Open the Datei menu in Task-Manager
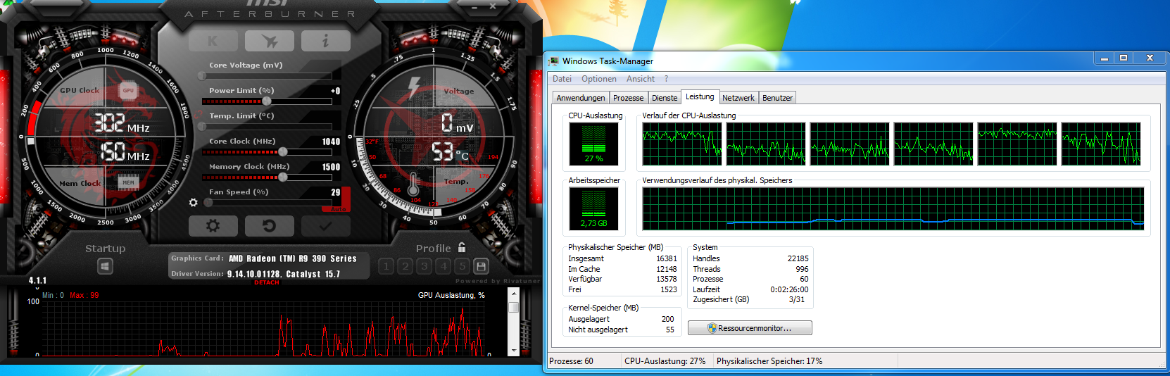 coord(562,79)
